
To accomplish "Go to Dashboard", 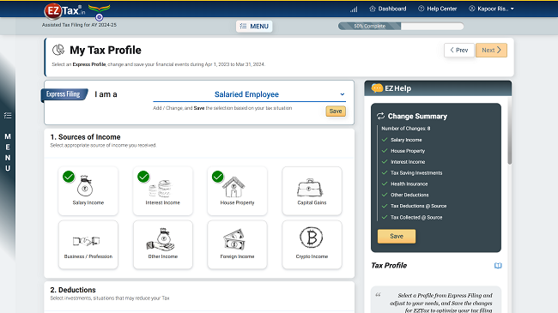I will (x=388, y=9).
